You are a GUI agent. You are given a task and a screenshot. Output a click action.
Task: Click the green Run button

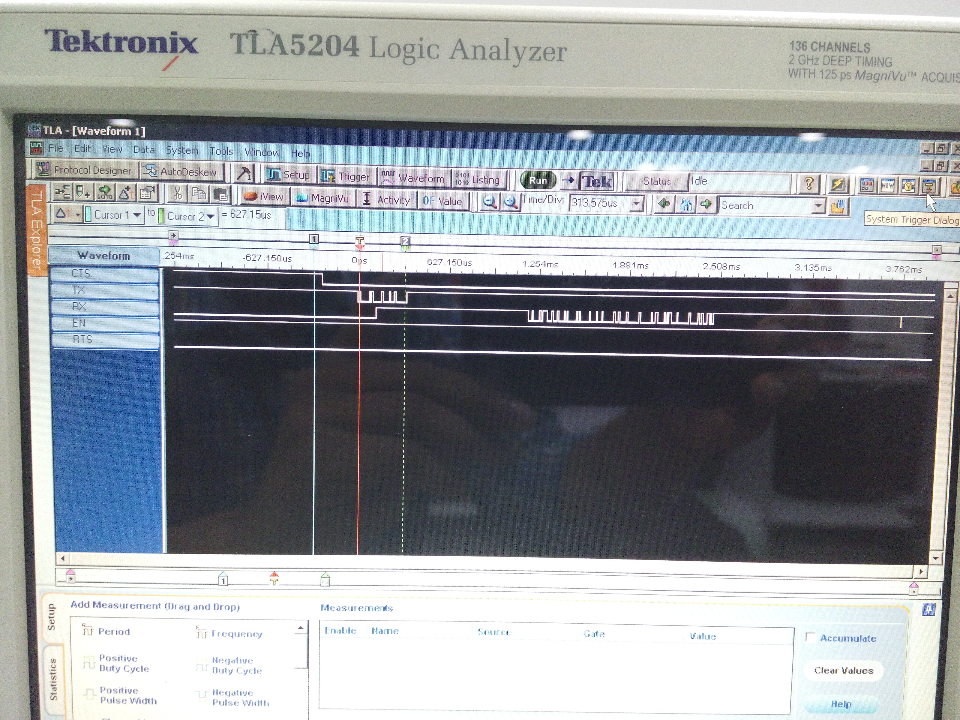(538, 180)
